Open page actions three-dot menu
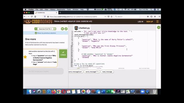The height and width of the screenshot is (103, 184). 106,17
